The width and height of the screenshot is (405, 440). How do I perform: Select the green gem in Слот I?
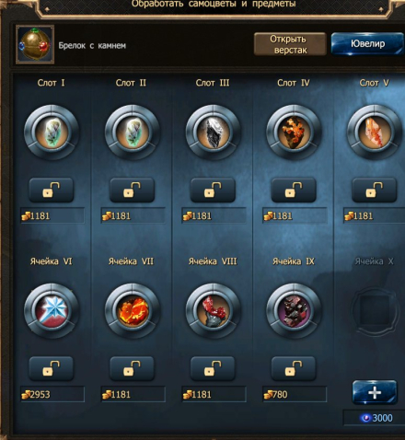[x=52, y=133]
